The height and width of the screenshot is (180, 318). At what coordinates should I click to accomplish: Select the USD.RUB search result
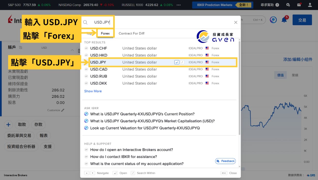[x=160, y=76]
